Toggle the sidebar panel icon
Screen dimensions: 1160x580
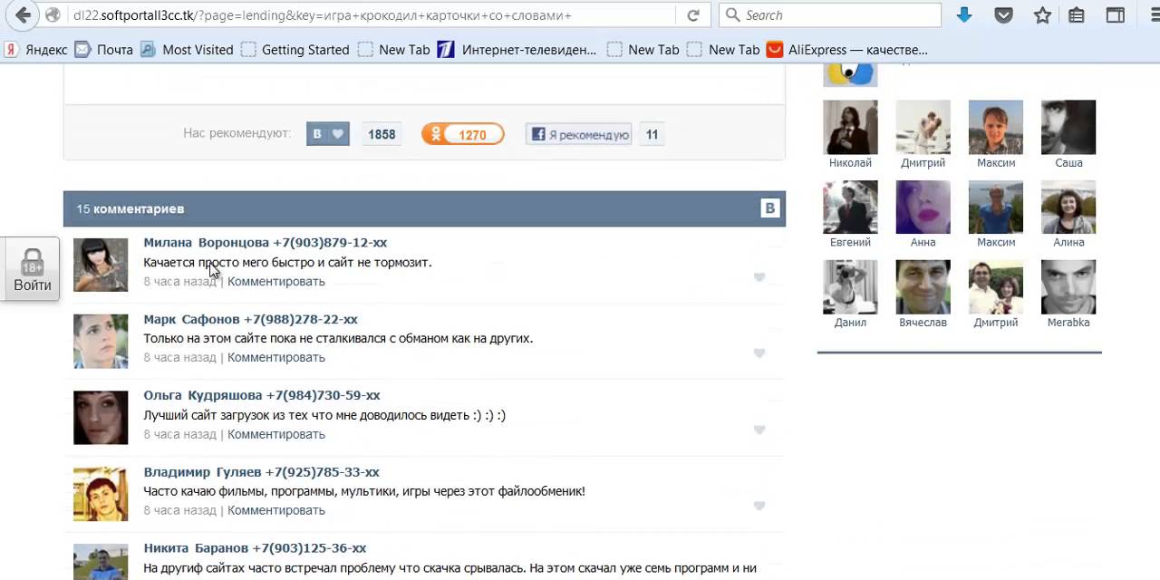pos(1116,15)
